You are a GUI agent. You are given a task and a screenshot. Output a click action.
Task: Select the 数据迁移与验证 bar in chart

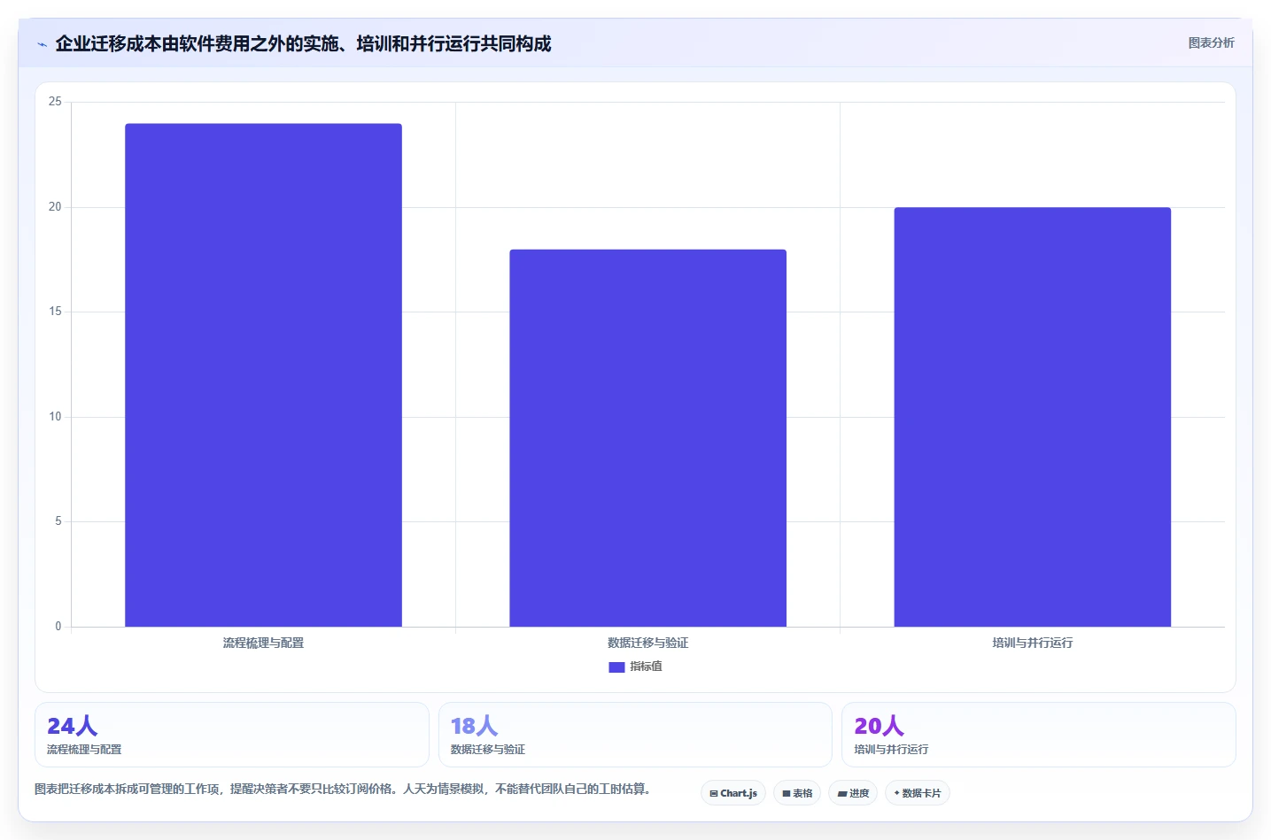pos(647,438)
